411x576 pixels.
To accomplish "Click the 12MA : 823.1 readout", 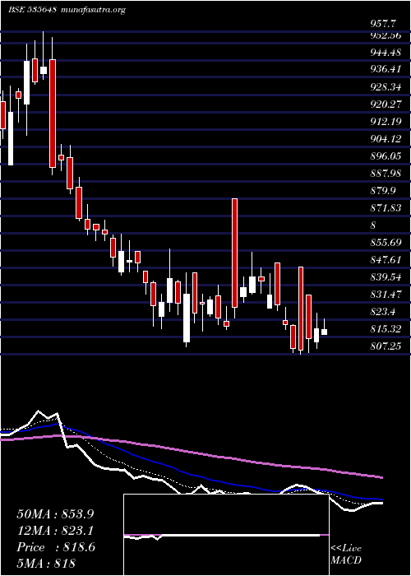I will [55, 531].
